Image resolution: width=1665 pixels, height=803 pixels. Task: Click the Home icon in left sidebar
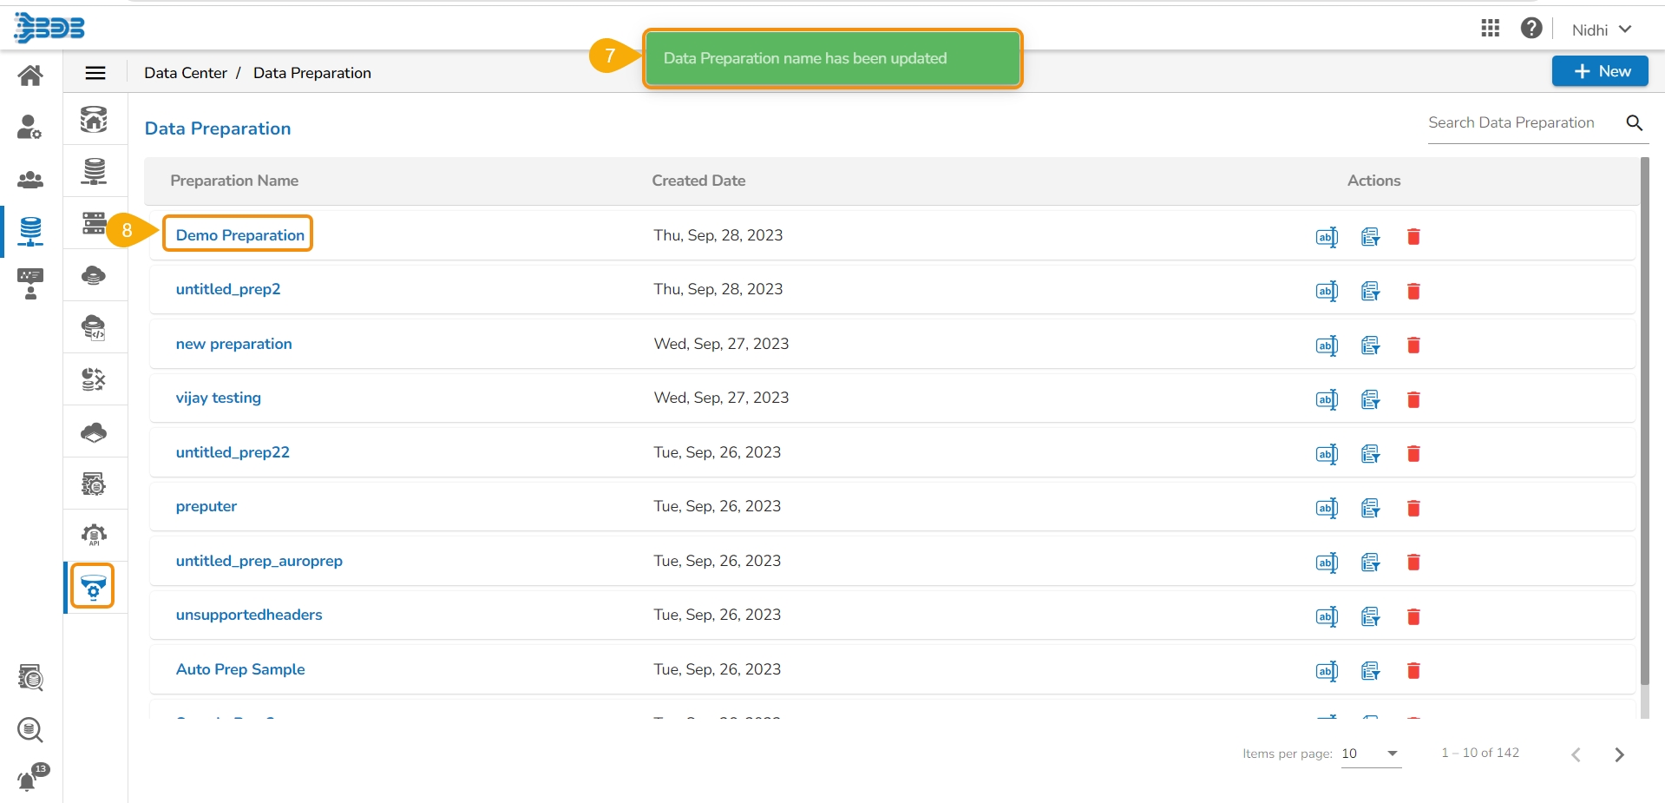30,76
